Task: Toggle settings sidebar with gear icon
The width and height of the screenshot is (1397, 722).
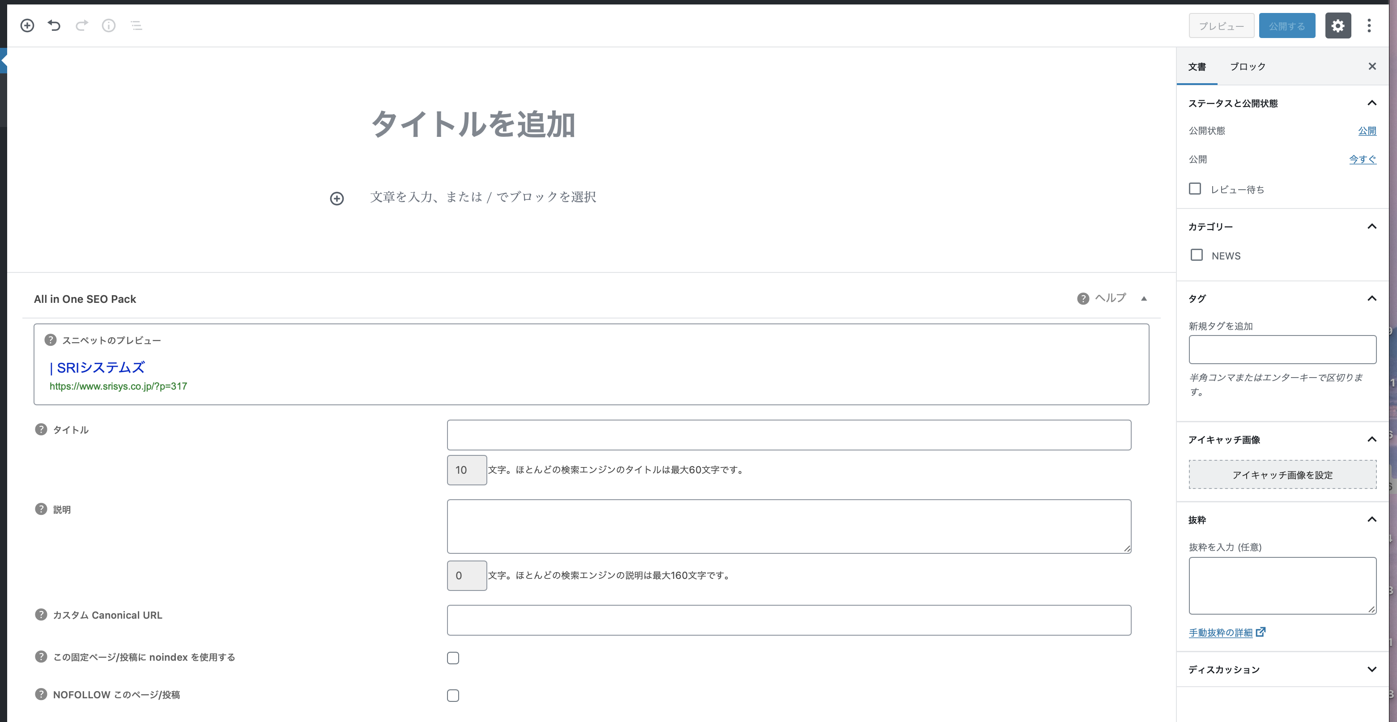Action: click(1337, 25)
